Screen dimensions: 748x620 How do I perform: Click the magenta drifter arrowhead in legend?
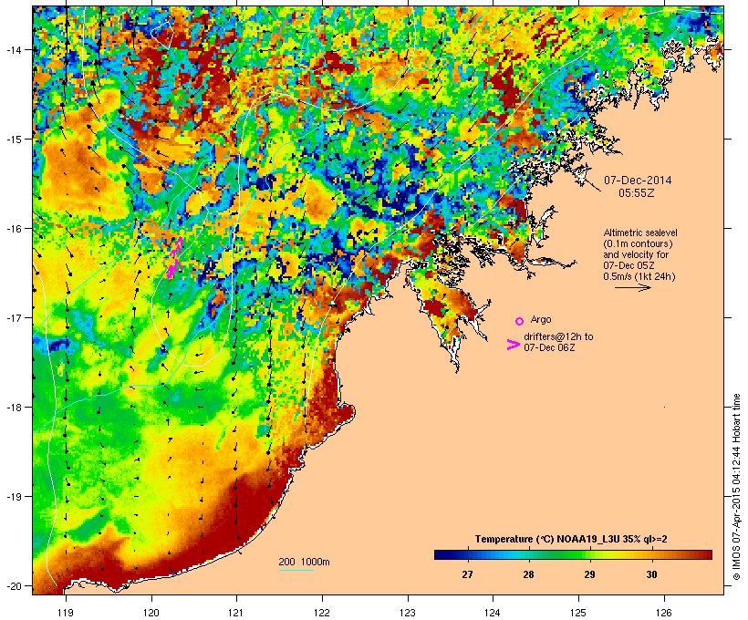pyautogui.click(x=514, y=345)
